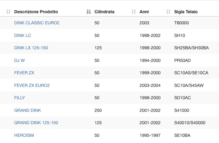Image resolution: width=219 pixels, height=143 pixels.
Task: Select the Descrizione Prodotto column header
Action: (36, 12)
